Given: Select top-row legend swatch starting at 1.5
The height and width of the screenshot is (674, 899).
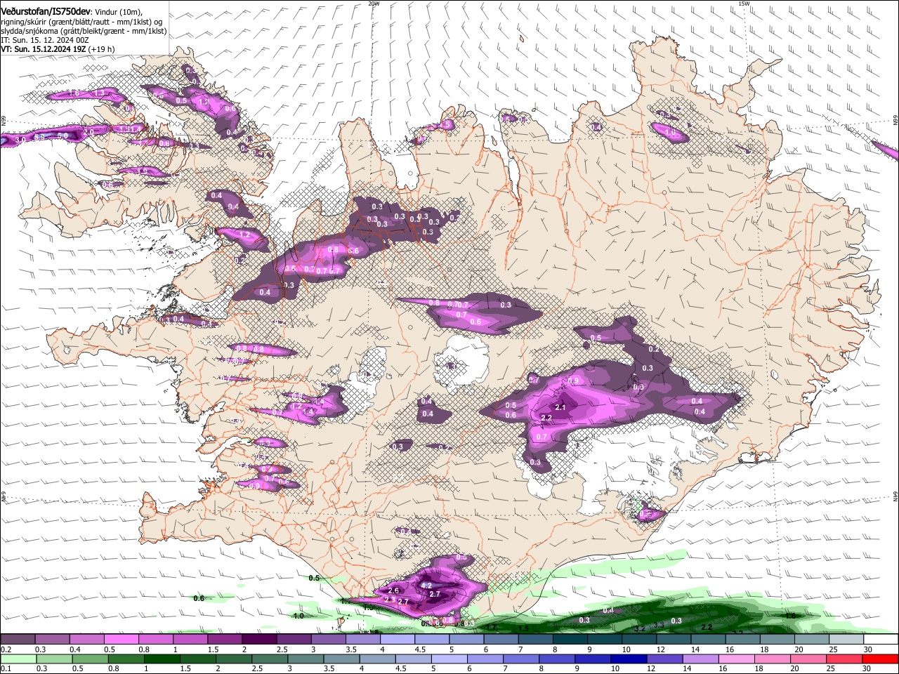Looking at the screenshot, I should [225, 639].
